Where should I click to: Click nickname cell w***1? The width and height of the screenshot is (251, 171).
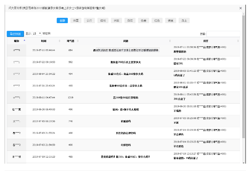coord(17,98)
